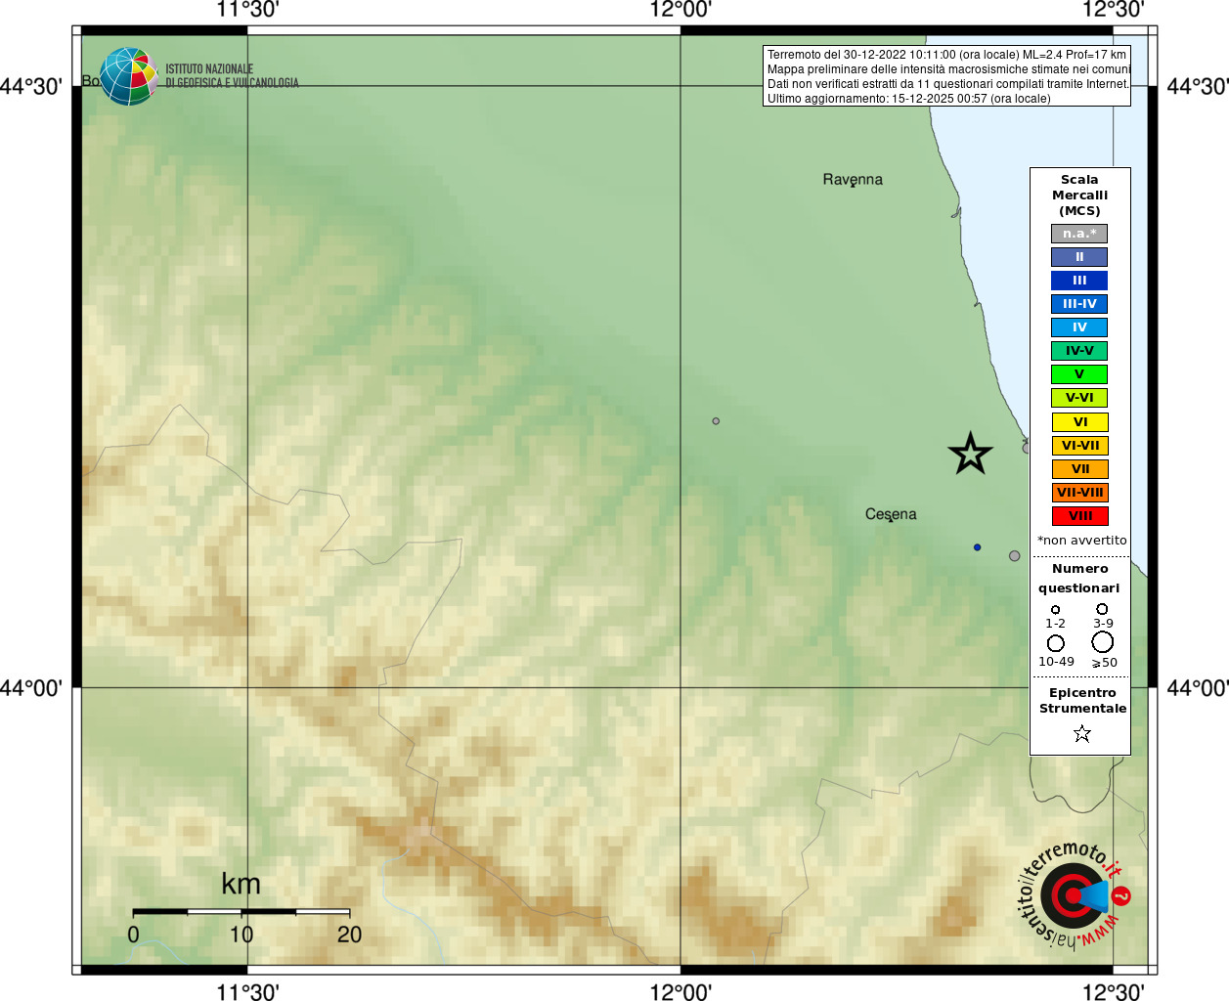Click the V green legend swatch
The height and width of the screenshot is (1001, 1229).
click(1079, 374)
